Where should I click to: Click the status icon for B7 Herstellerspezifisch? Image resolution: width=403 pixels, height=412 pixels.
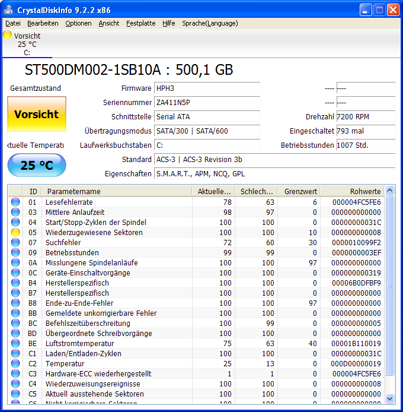(x=15, y=293)
